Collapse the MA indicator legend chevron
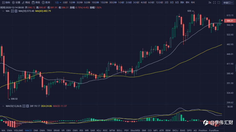 coord(3,11)
